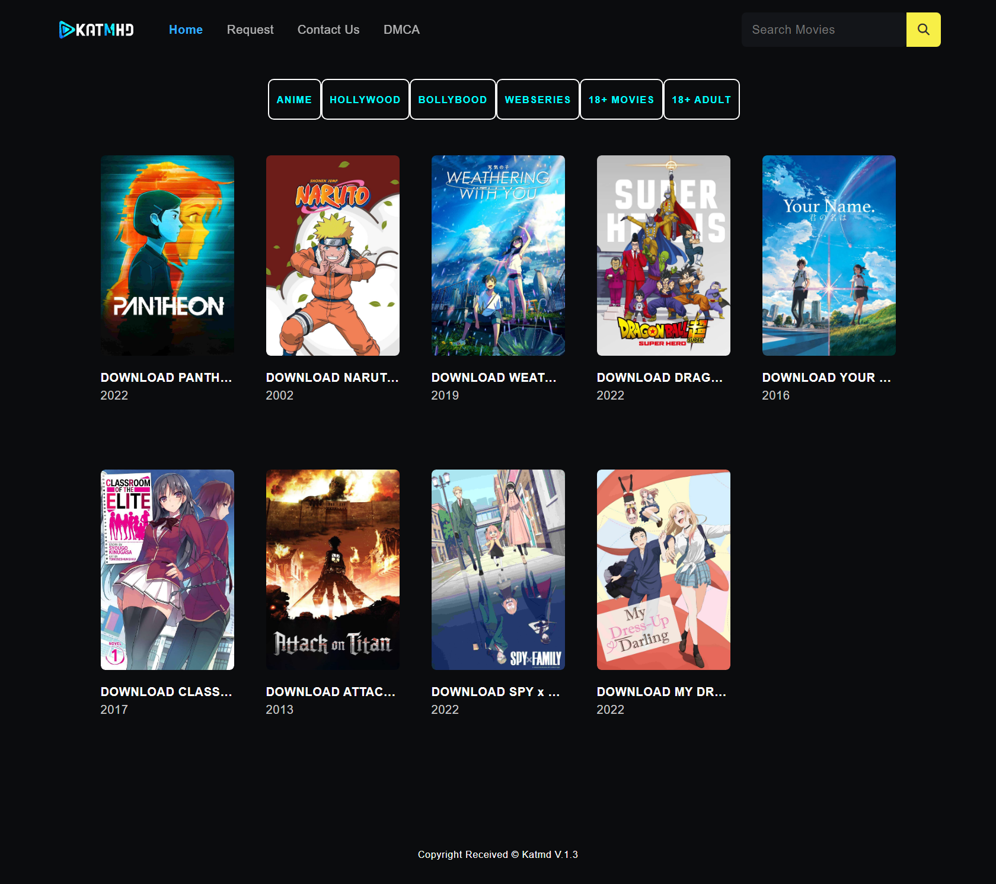Go to Contact Us page
This screenshot has width=996, height=884.
point(328,30)
